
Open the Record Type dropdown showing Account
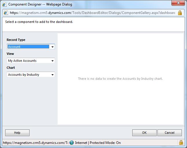(x=31, y=47)
